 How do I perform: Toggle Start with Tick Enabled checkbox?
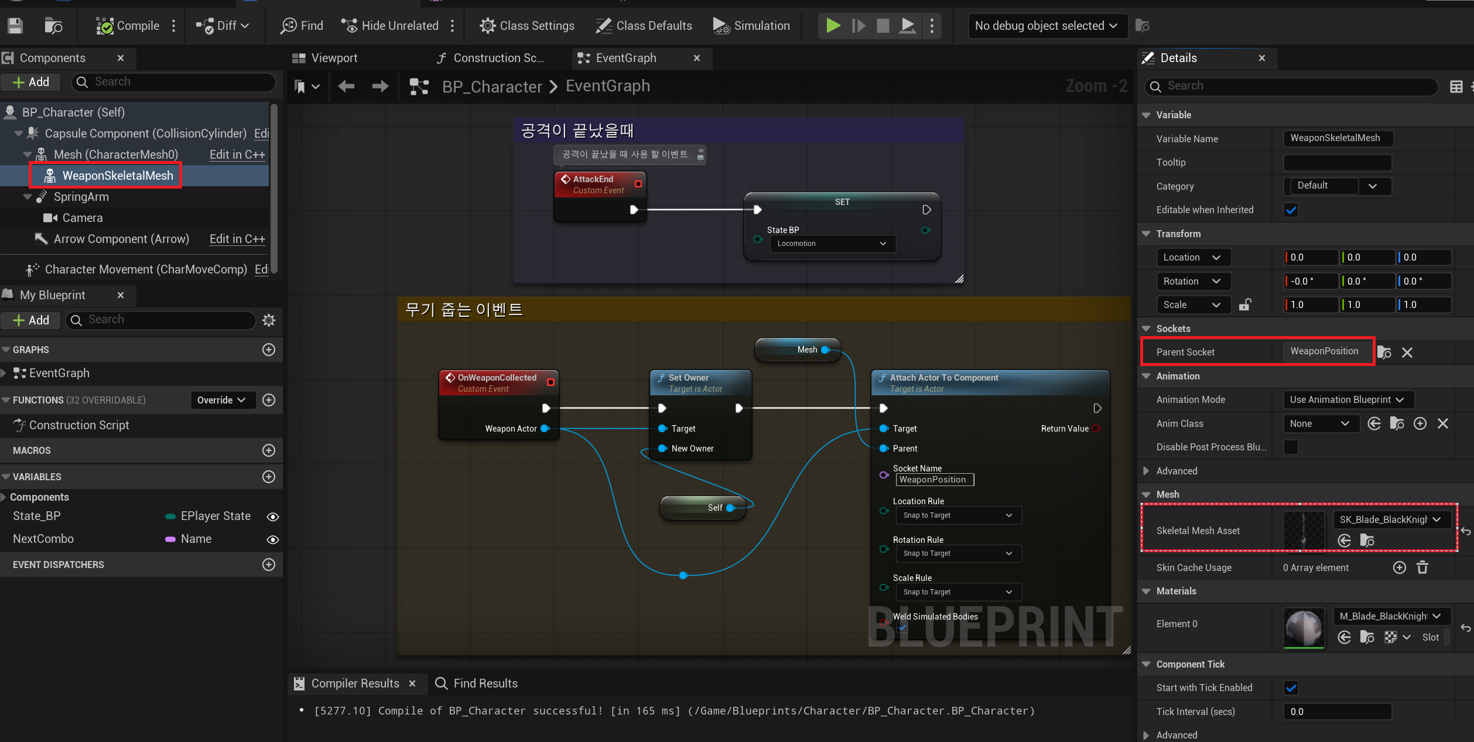coord(1291,688)
